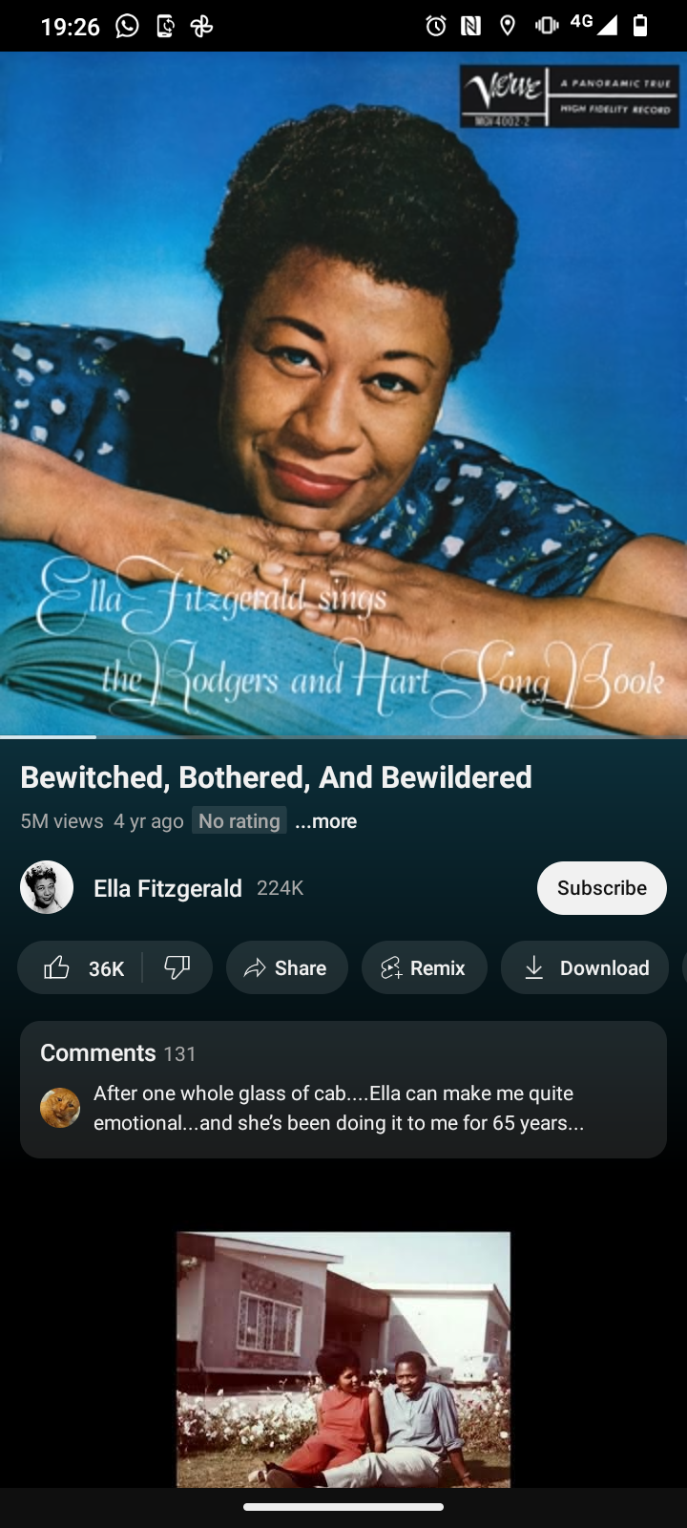Open the video title description panel
Image resolution: width=687 pixels, height=1528 pixels.
[x=276, y=777]
